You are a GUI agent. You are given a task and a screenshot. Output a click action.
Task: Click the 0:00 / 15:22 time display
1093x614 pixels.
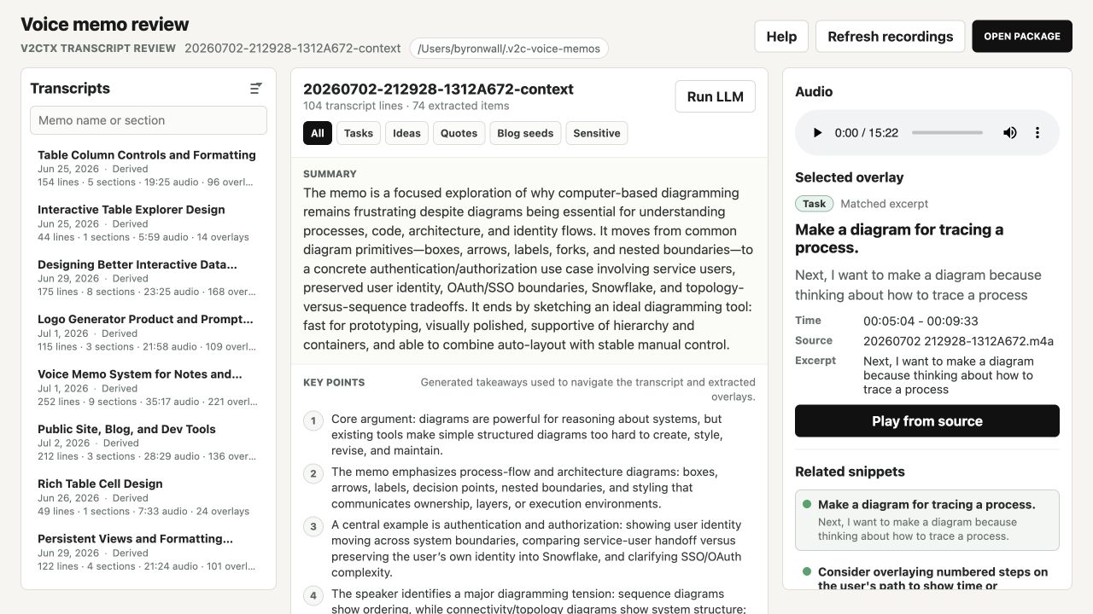coord(866,133)
